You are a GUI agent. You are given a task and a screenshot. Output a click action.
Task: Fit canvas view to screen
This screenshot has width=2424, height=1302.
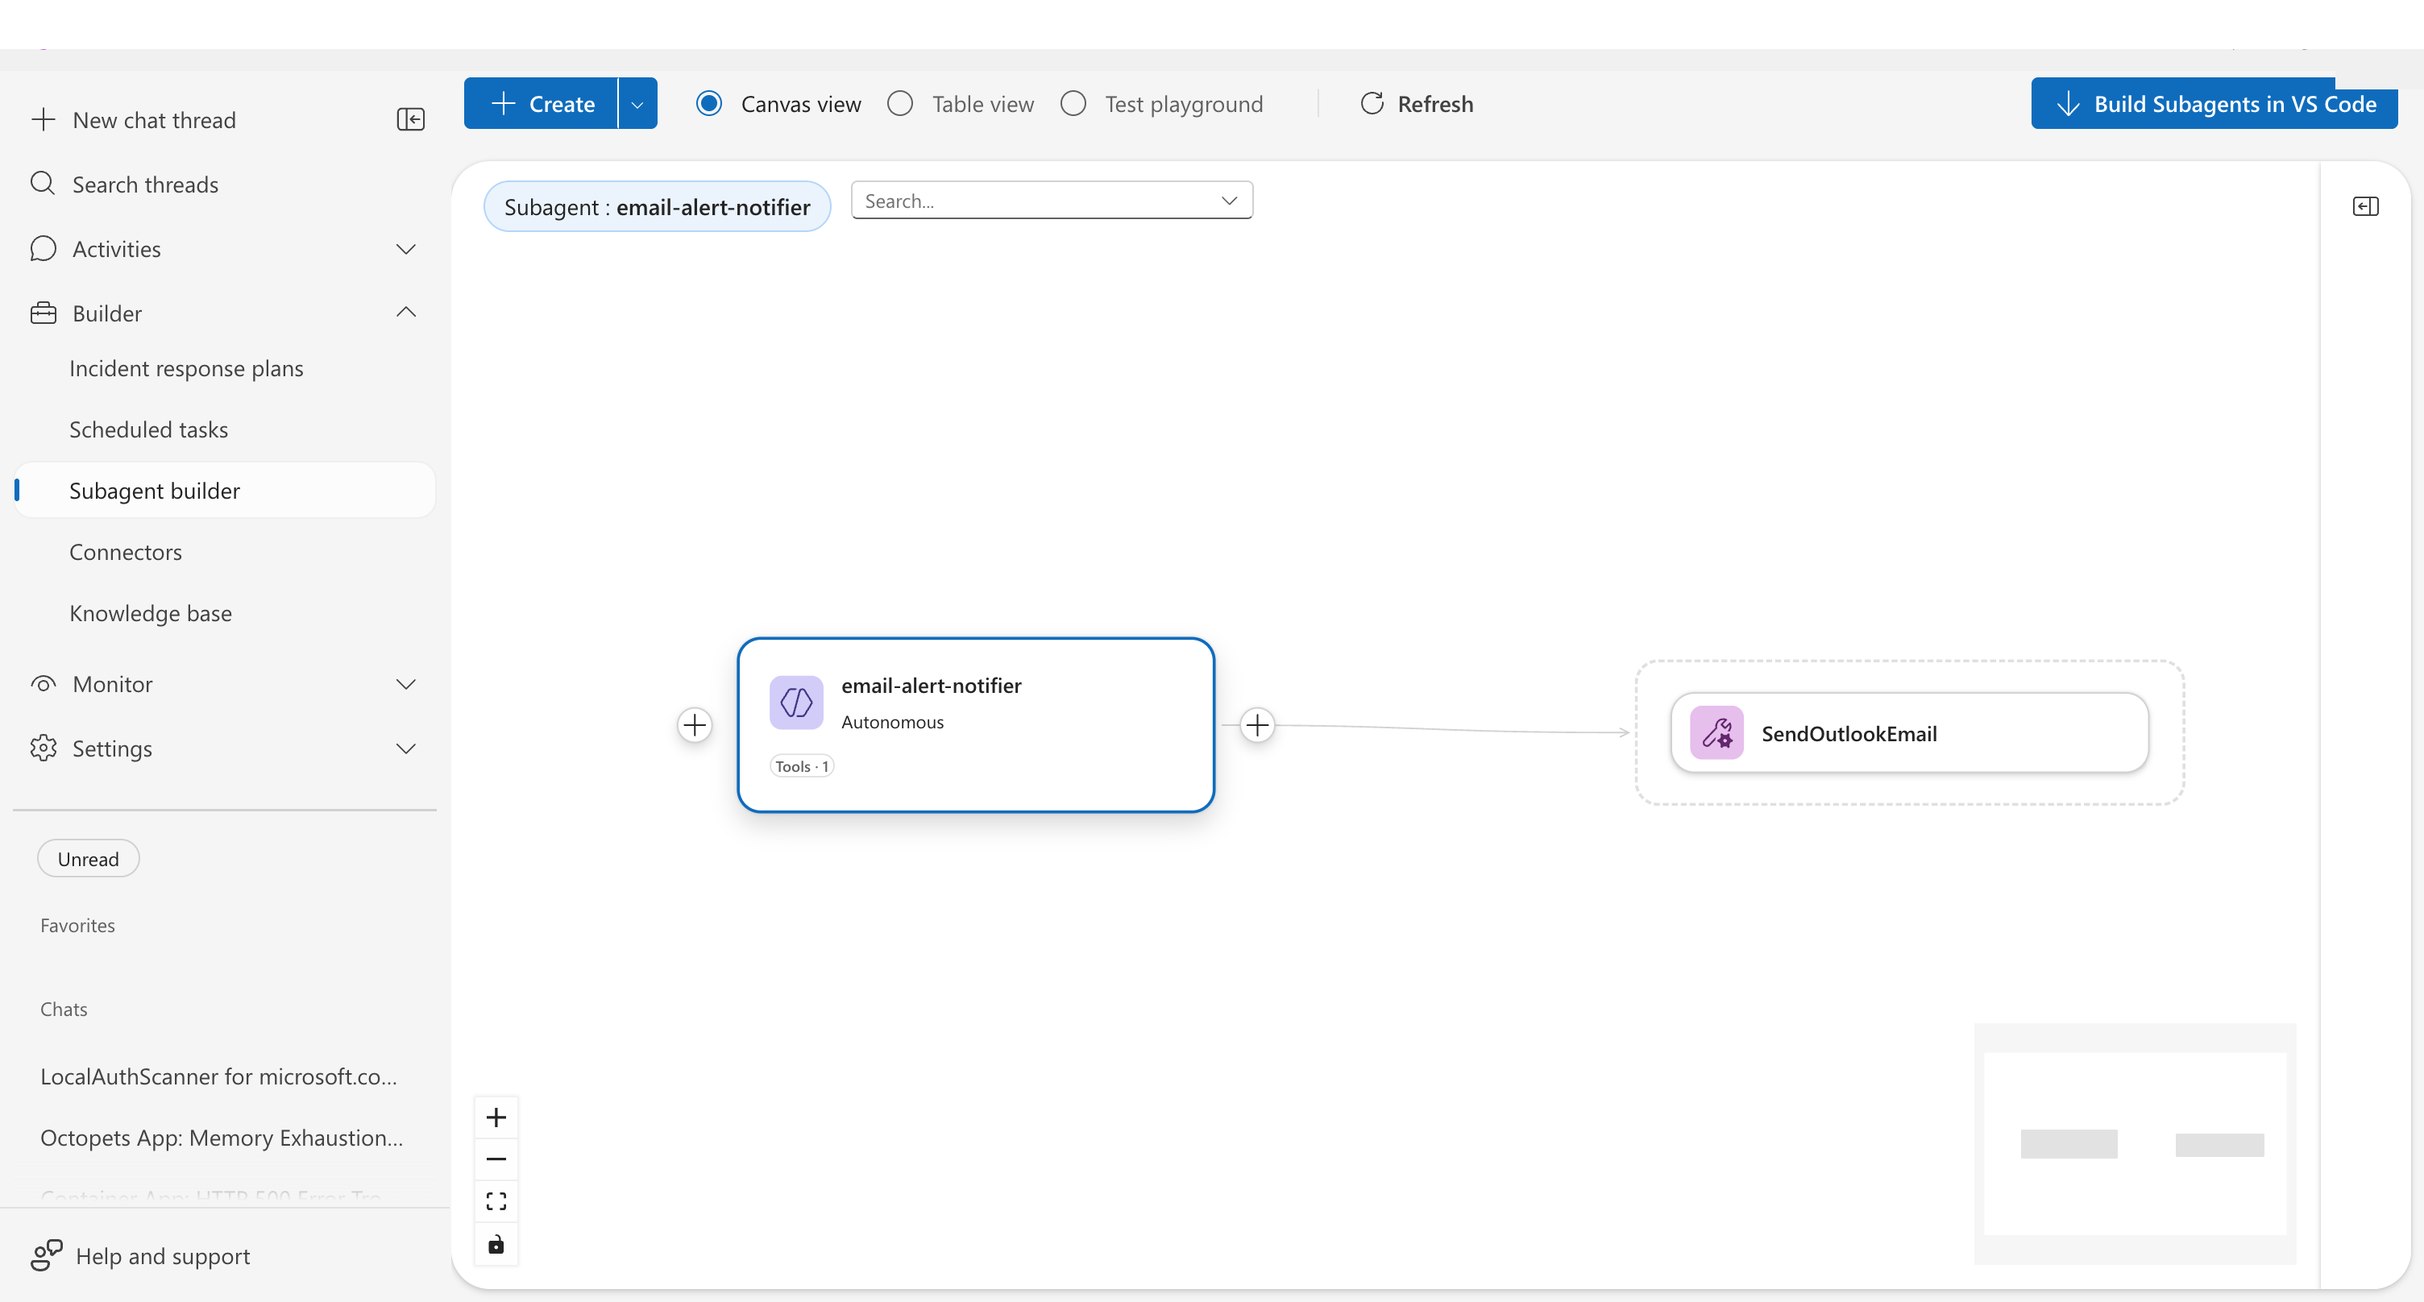pyautogui.click(x=496, y=1201)
